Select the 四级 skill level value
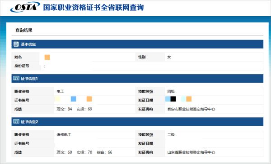 tap(171, 92)
